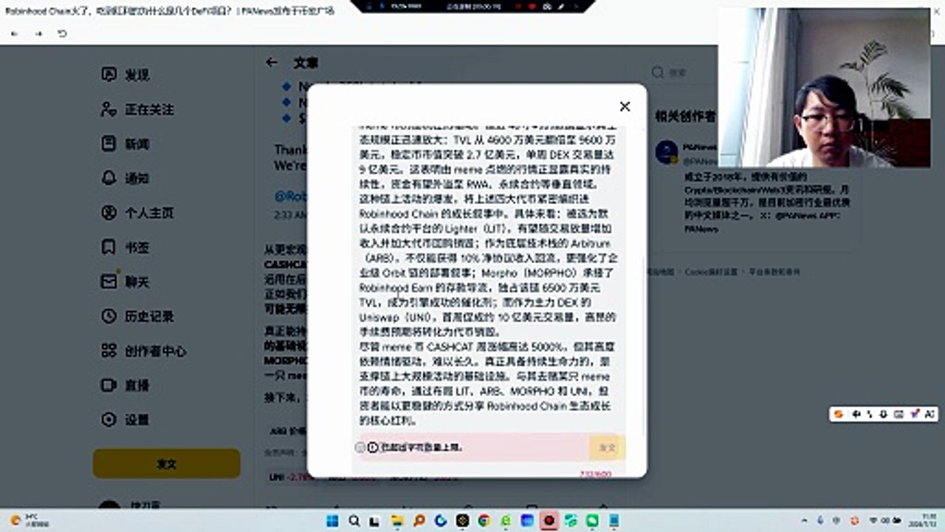Open 历史记录 in the left sidebar
The image size is (945, 532).
coord(137,316)
